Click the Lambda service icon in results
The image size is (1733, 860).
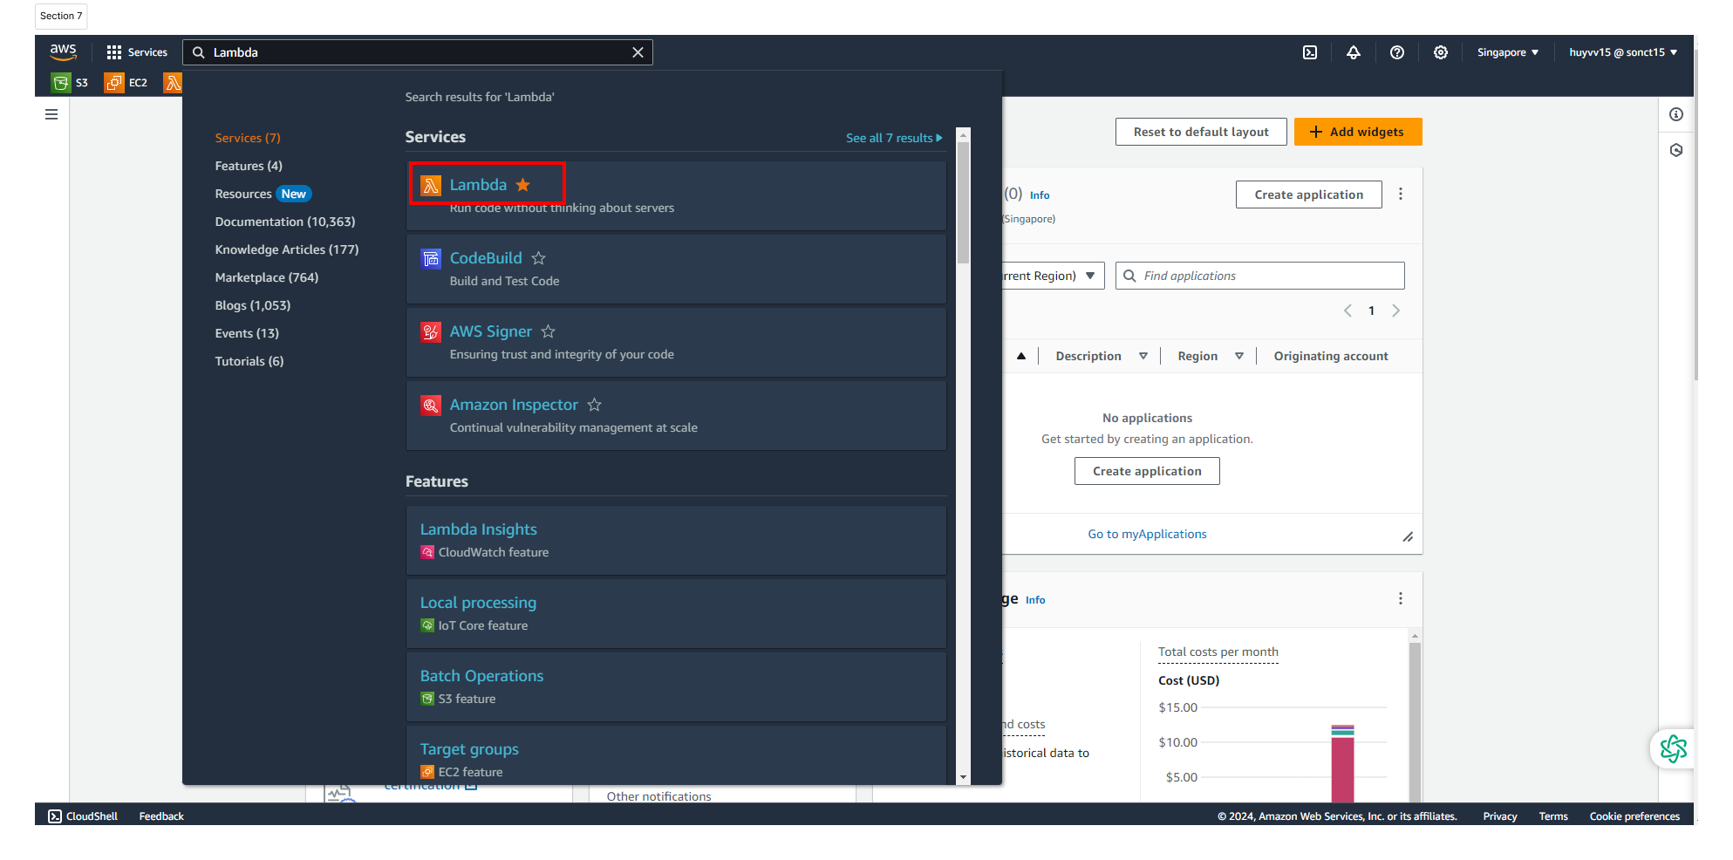tap(431, 185)
